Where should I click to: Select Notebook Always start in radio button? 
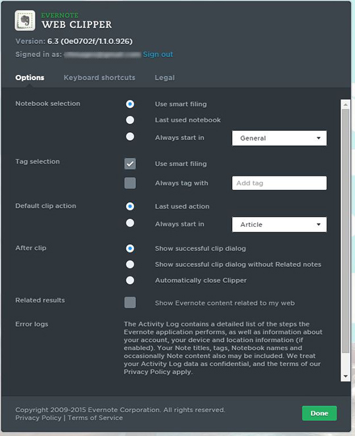pyautogui.click(x=130, y=137)
